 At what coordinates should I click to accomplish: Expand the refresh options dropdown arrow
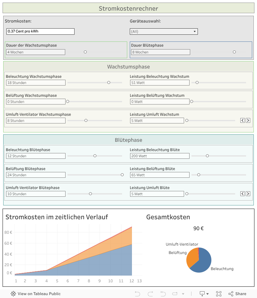183,294
